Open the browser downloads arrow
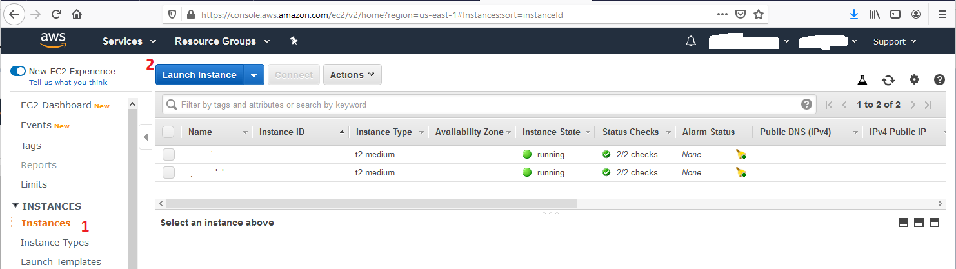 tap(854, 14)
